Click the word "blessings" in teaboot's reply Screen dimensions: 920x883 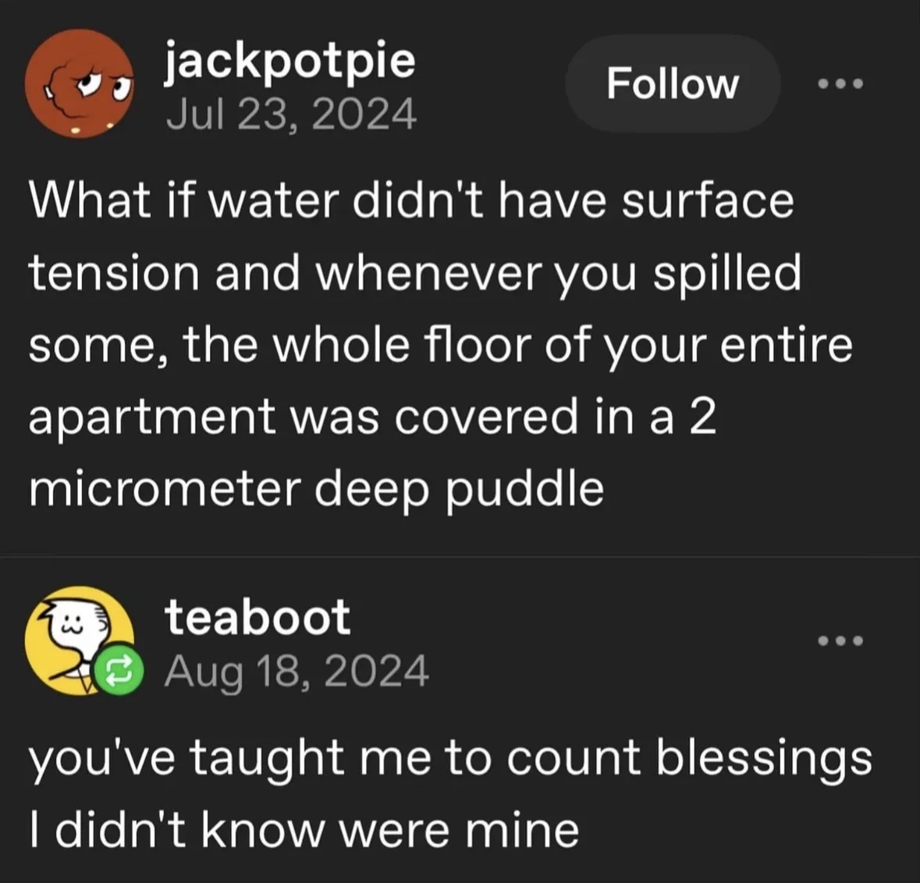click(763, 758)
